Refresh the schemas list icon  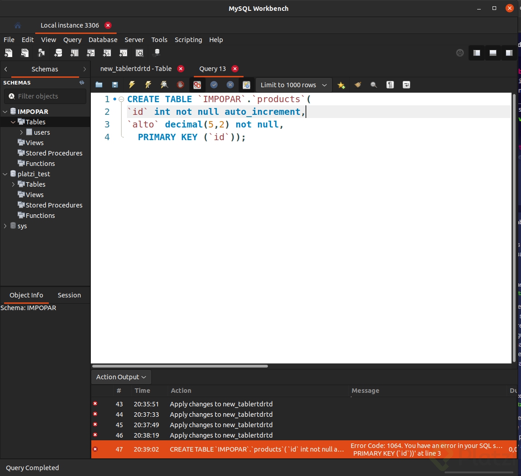(x=82, y=82)
